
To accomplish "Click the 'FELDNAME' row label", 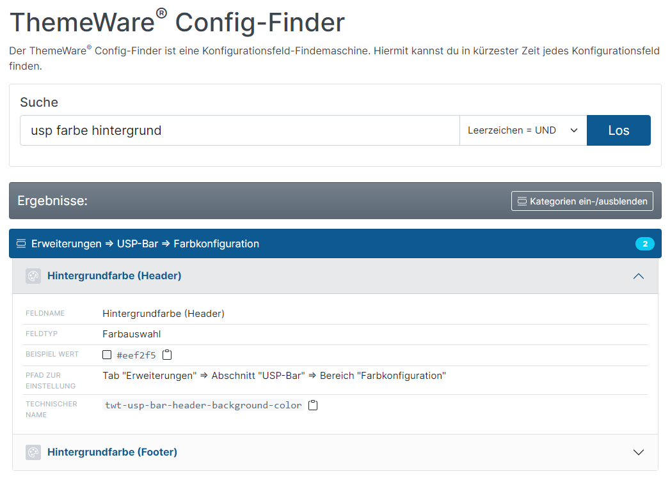I will [x=45, y=313].
